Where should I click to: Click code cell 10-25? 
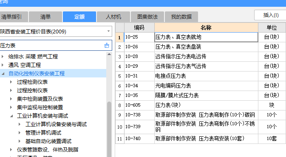[139, 37]
